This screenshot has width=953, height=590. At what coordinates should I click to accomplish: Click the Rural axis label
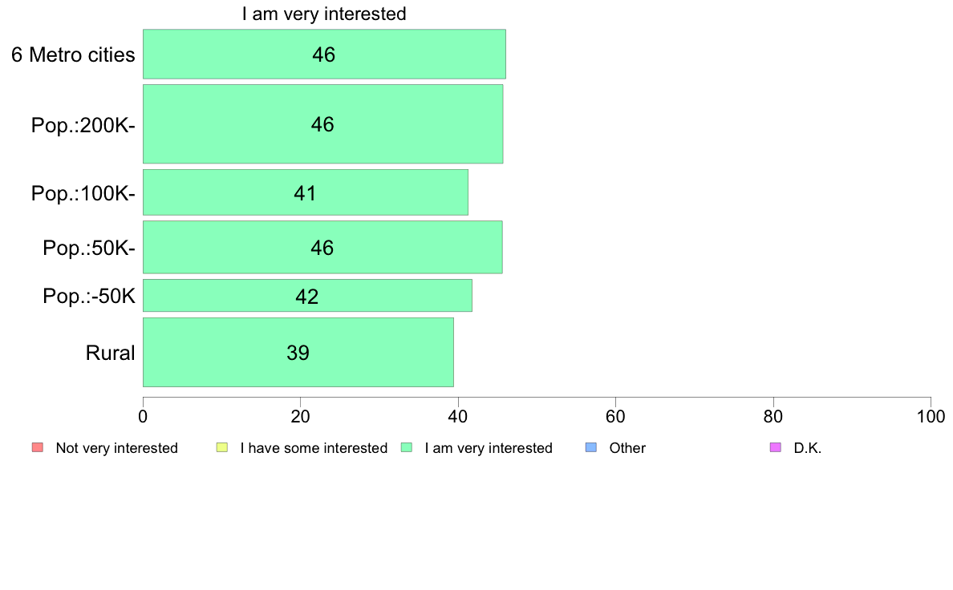coord(110,353)
